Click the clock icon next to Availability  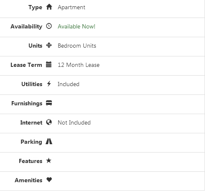point(49,26)
